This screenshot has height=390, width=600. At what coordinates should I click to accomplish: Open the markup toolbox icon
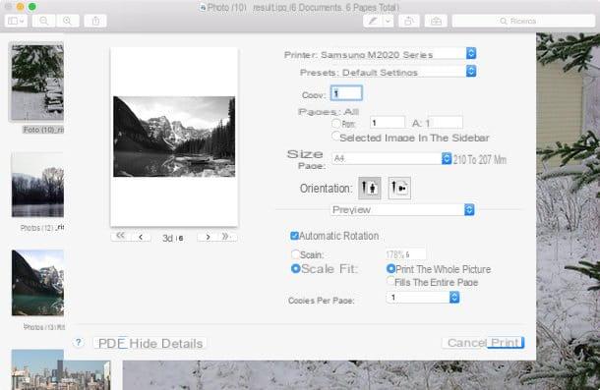(x=436, y=21)
